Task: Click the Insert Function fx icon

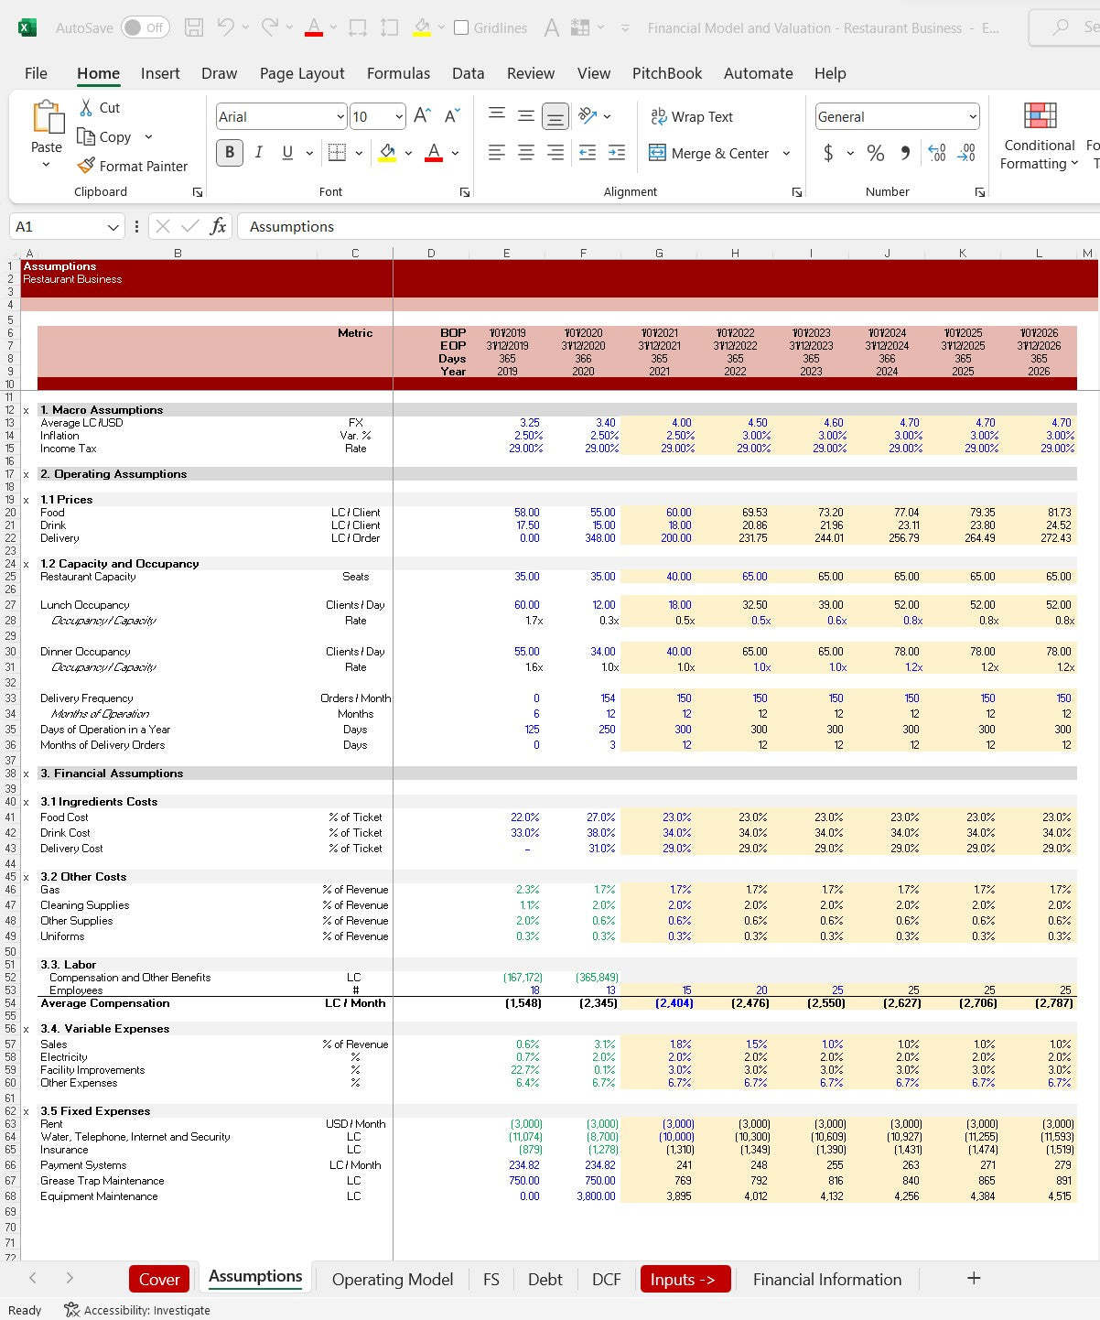Action: (x=218, y=226)
